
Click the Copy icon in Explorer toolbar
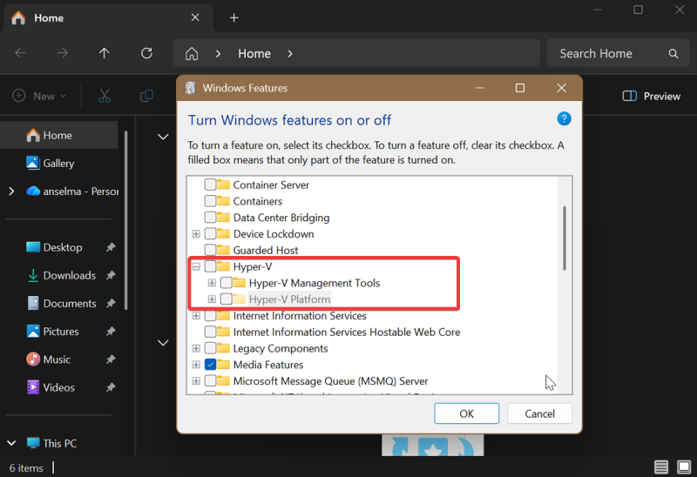click(146, 96)
